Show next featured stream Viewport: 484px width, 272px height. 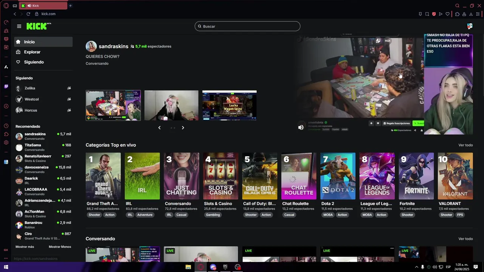183,128
